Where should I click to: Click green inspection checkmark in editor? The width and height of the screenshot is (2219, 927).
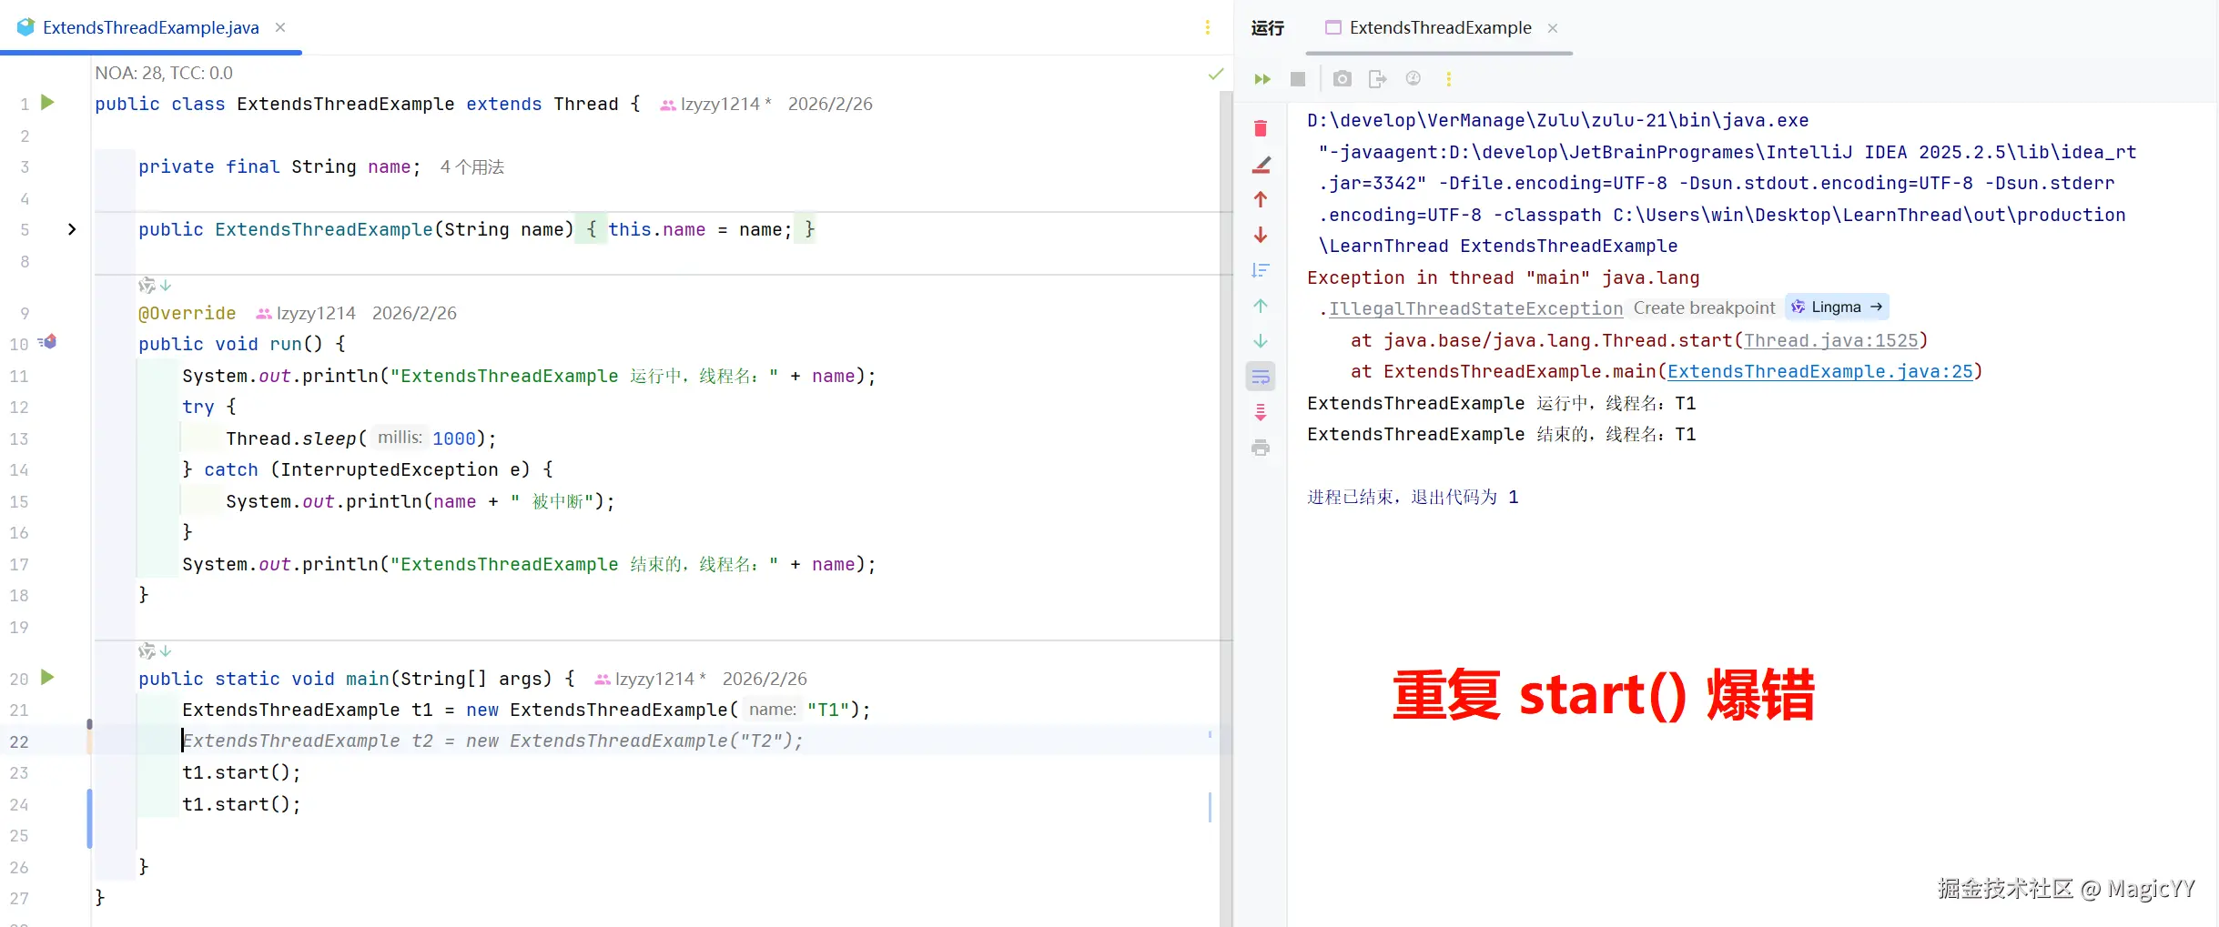click(x=1216, y=74)
